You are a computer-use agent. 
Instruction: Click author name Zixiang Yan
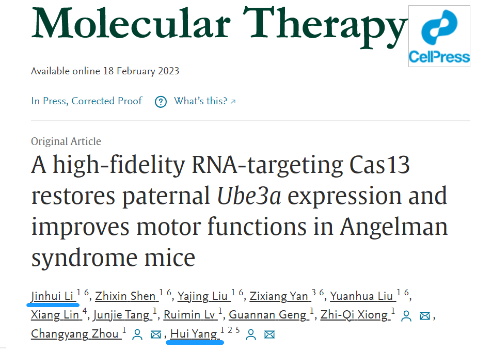[x=279, y=296]
